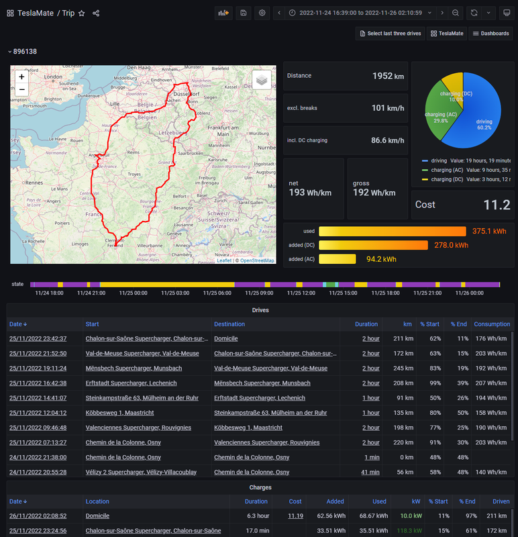Viewport: 518px width, 537px height.
Task: Refresh the dashboard
Action: [474, 13]
